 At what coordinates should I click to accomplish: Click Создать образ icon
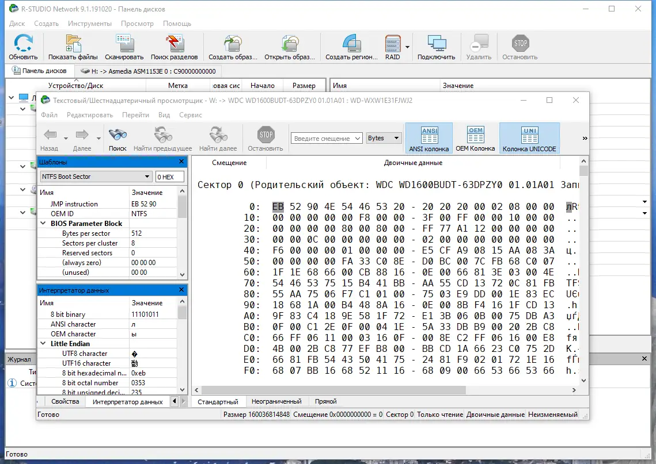tap(233, 44)
